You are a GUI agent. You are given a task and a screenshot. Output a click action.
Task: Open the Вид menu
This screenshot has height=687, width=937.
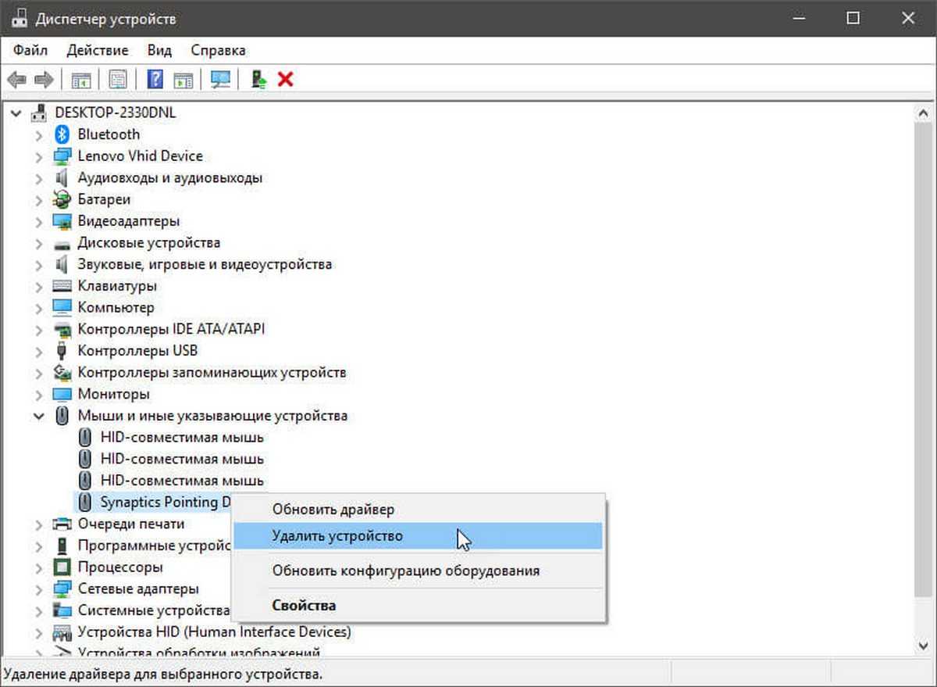pos(159,50)
